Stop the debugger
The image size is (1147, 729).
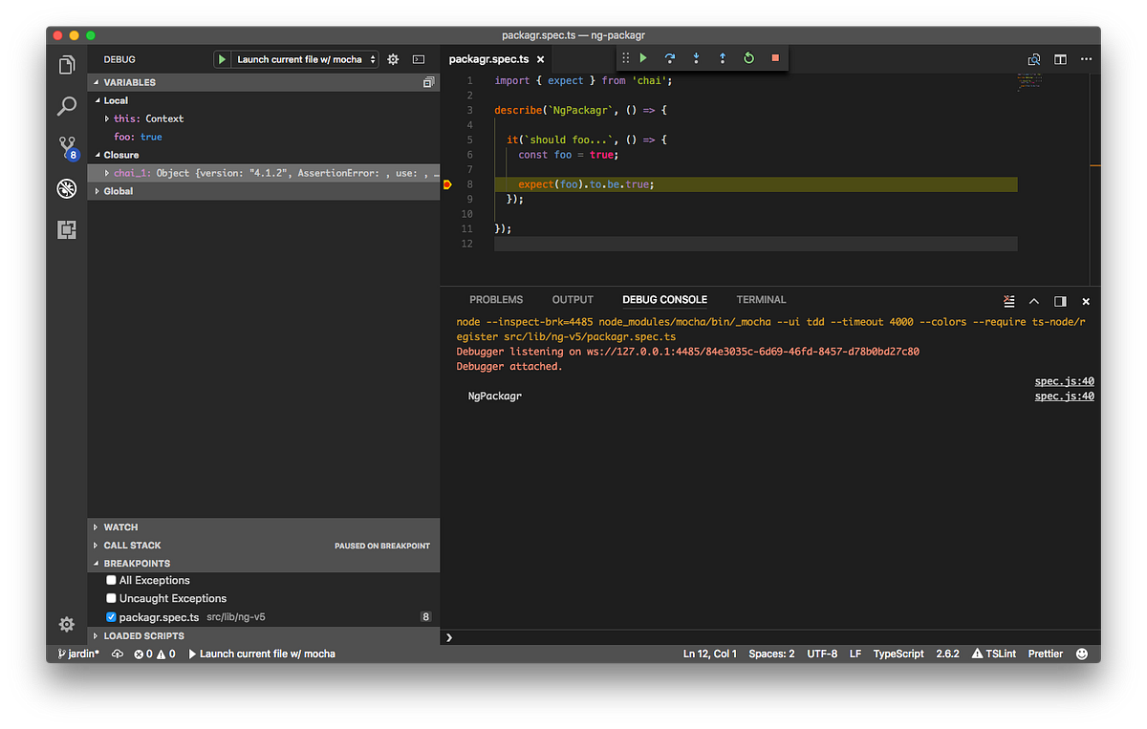[774, 57]
